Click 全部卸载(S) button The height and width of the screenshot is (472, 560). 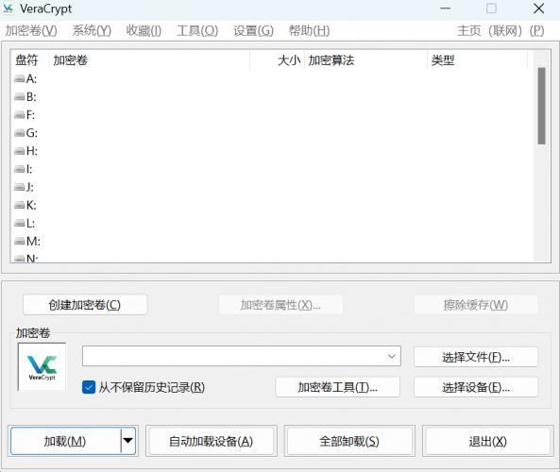point(349,441)
